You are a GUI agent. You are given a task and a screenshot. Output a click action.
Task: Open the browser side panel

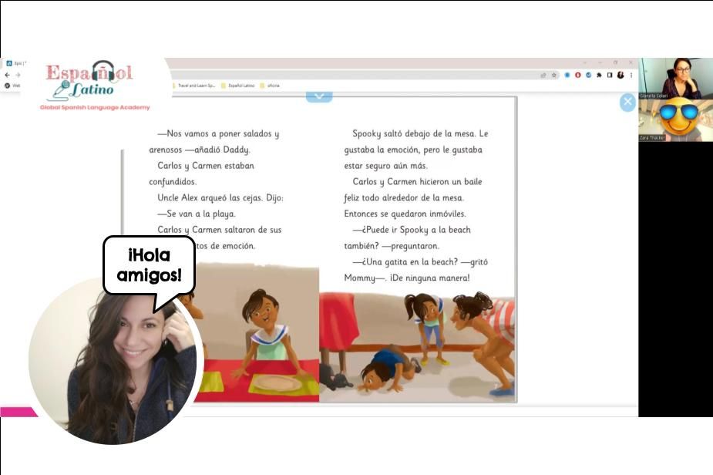[x=610, y=75]
